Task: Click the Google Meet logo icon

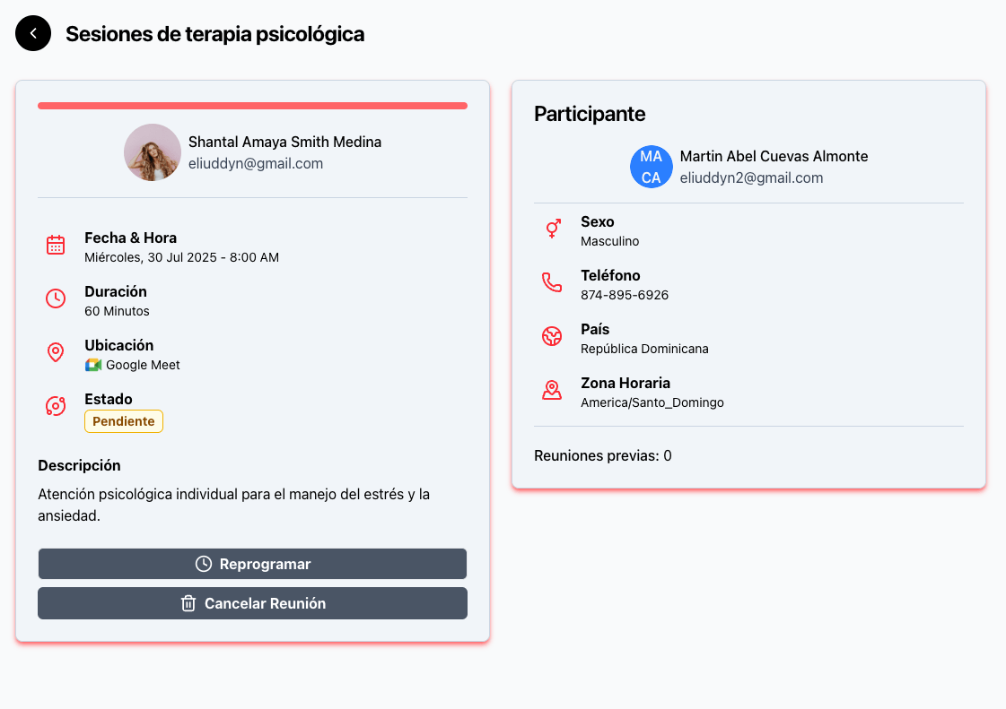Action: click(x=93, y=365)
